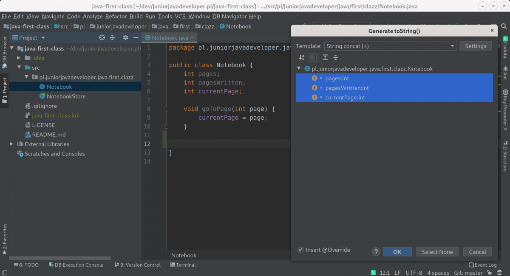Click the help question mark button
510x276 pixels.
pos(376,252)
